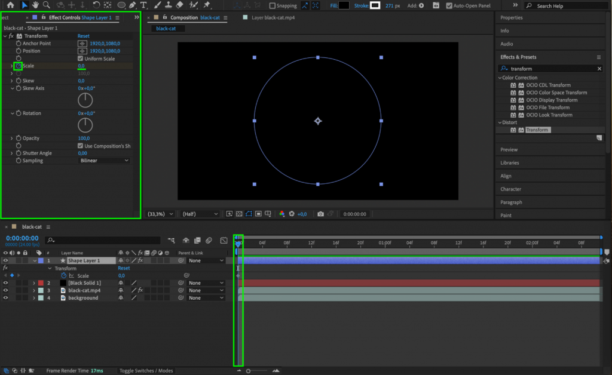Activate the Type tool
Image resolution: width=612 pixels, height=375 pixels.
coord(143,5)
